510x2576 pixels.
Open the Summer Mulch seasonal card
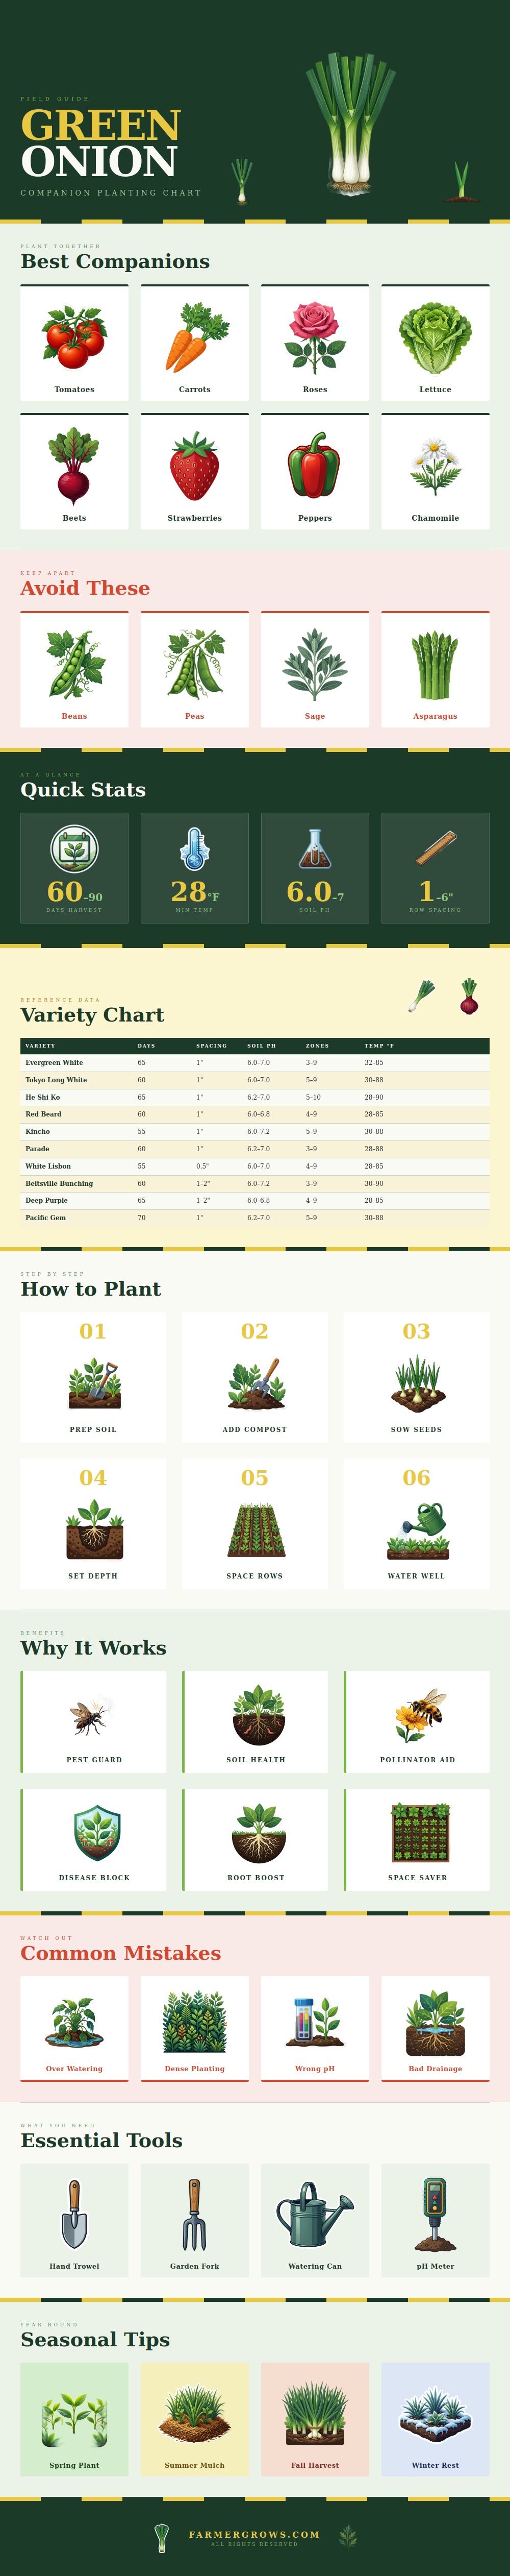(195, 2419)
